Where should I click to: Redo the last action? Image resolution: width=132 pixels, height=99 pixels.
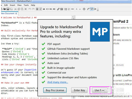[33, 9]
